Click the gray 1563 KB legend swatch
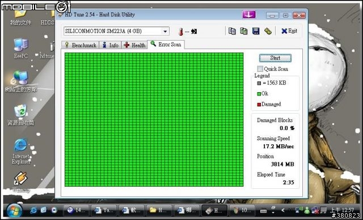This screenshot has width=363, height=220. 259,83
